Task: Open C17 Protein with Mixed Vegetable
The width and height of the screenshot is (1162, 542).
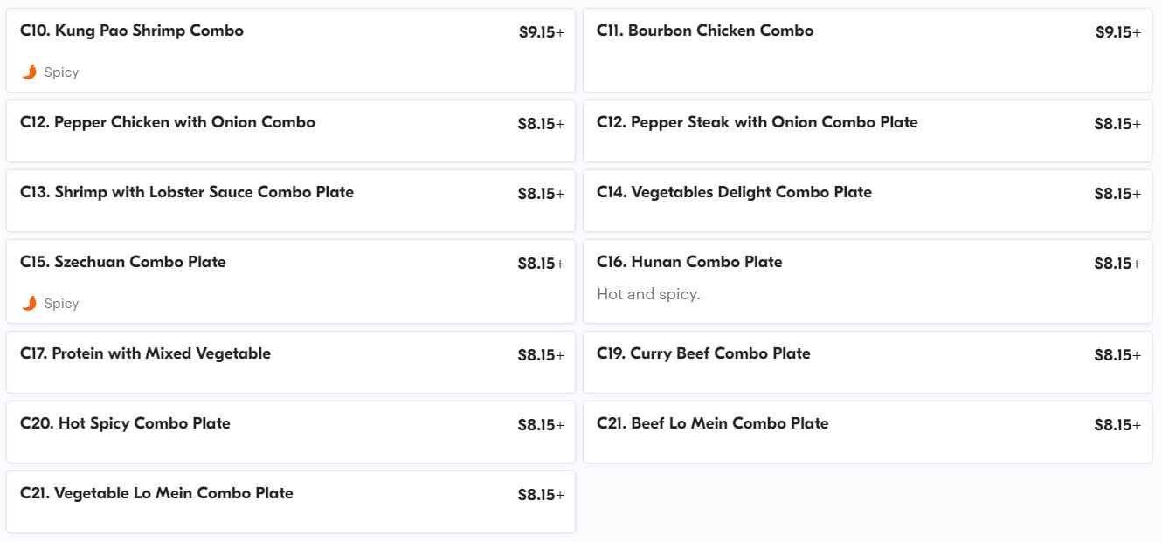Action: [x=146, y=353]
